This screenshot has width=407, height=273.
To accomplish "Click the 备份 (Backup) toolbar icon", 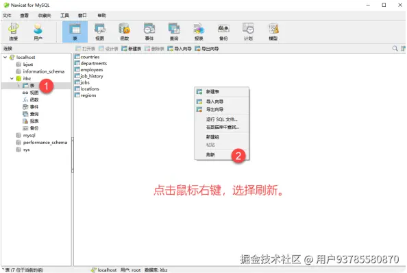I will point(223,32).
